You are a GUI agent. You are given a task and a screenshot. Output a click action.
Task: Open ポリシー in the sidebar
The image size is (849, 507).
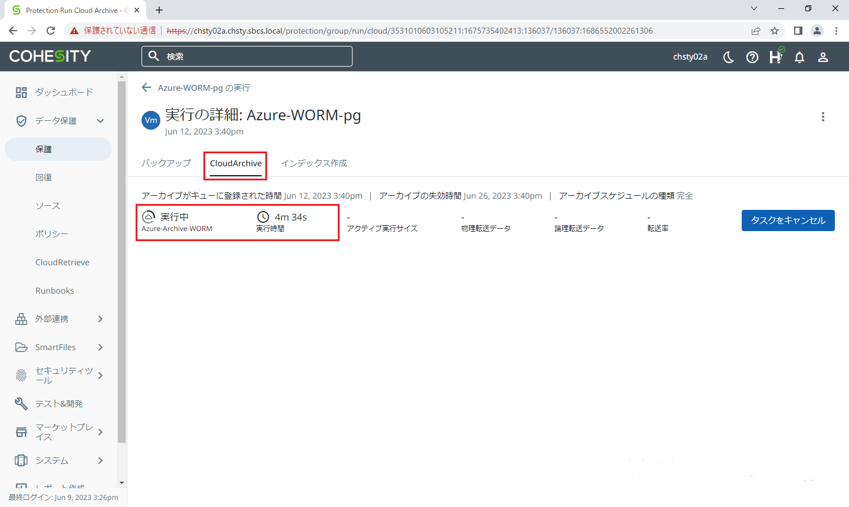coord(52,234)
